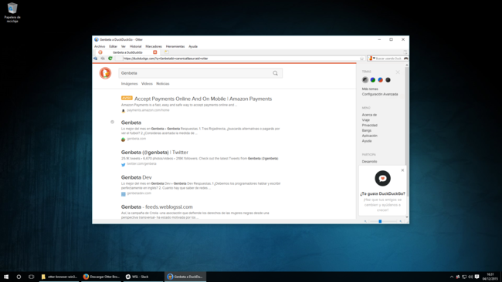Image resolution: width=502 pixels, height=282 pixels.
Task: Focus the Buscar usando DuckDuckGo field
Action: 389,59
